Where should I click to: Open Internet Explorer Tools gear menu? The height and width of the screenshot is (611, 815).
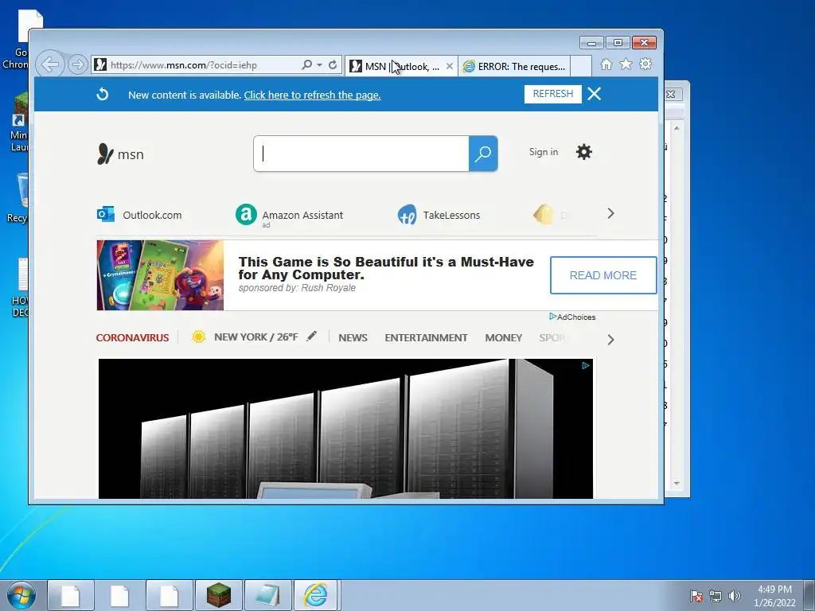point(645,64)
